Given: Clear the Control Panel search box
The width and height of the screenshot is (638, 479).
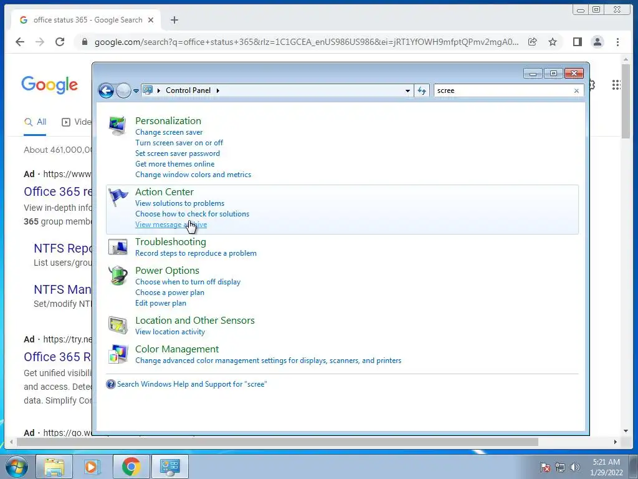Looking at the screenshot, I should 576,91.
